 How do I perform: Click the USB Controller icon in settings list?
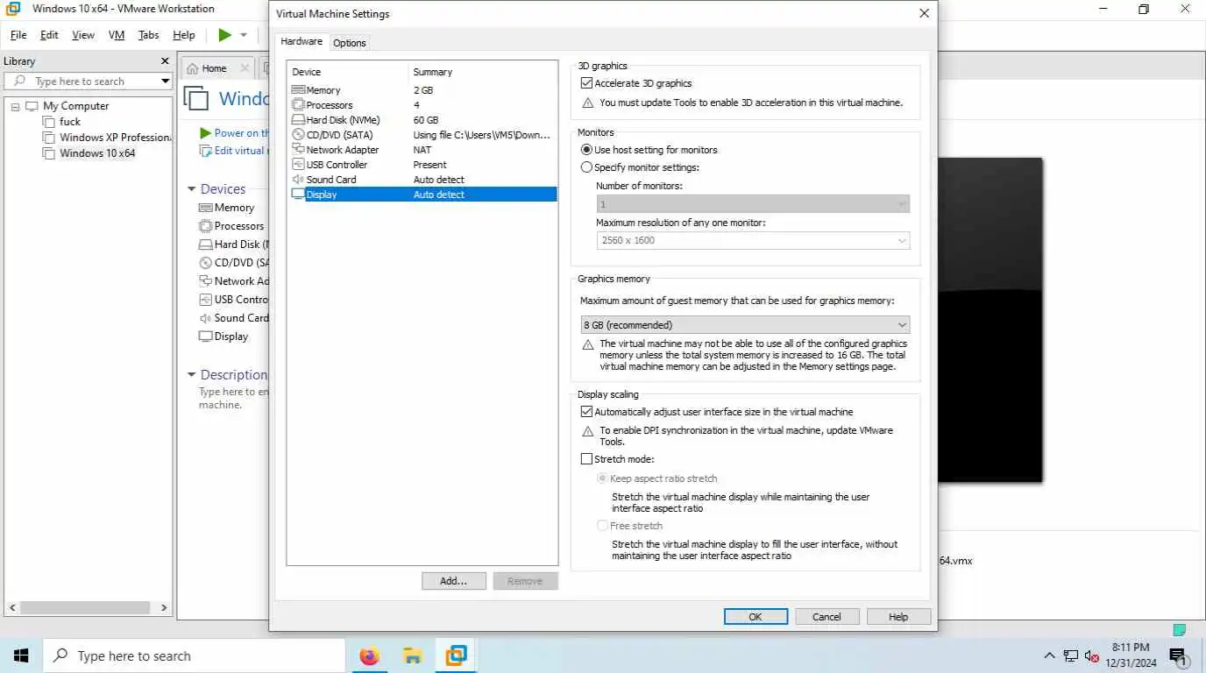pyautogui.click(x=298, y=165)
